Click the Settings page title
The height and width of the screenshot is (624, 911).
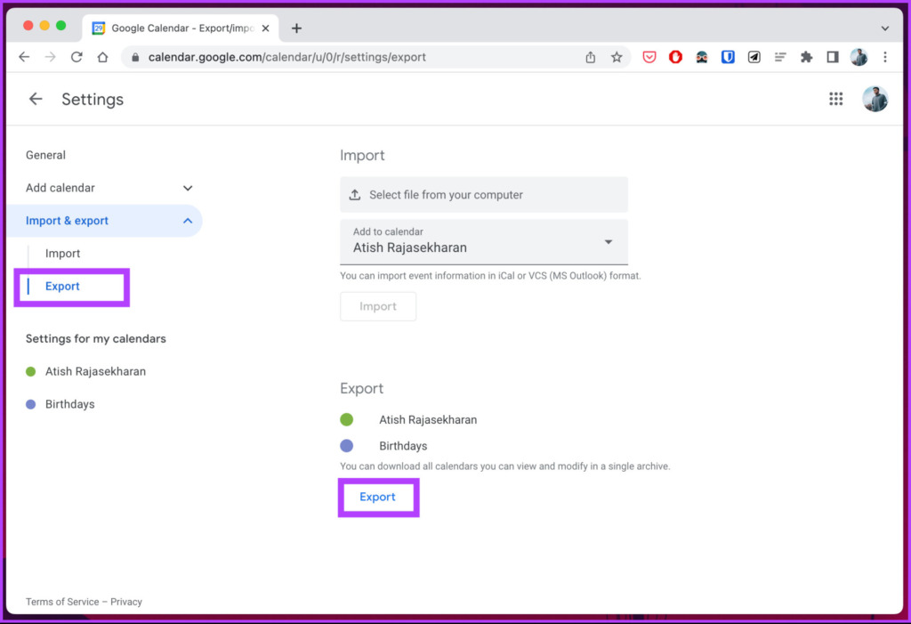pos(93,100)
